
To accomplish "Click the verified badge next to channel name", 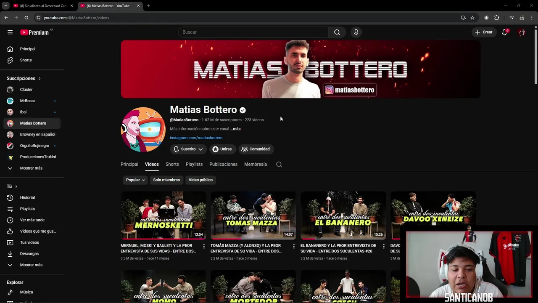I will click(243, 110).
